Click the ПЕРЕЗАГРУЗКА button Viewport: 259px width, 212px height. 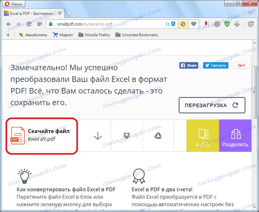212,105
